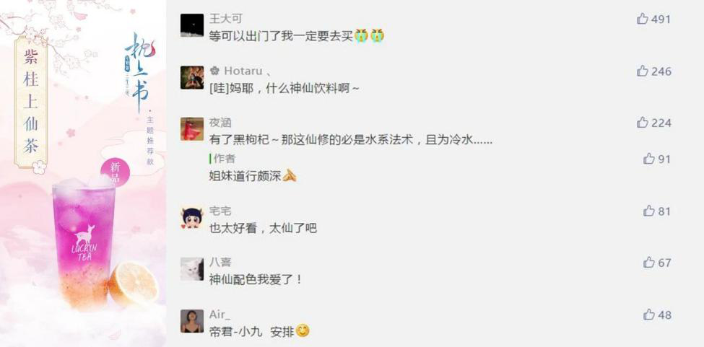Open 宅宅's cartoon avatar
Viewport: 704px width, 347px height.
click(x=192, y=218)
